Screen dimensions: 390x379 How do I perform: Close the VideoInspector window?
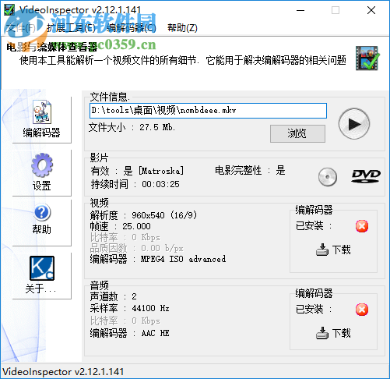371,10
